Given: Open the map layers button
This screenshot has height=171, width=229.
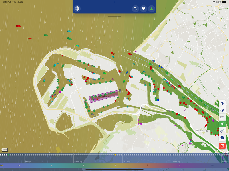Looking at the screenshot, I should [x=222, y=103].
